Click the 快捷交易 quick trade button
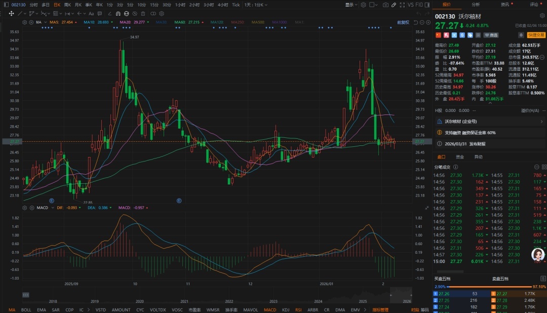 pyautogui.click(x=536, y=35)
